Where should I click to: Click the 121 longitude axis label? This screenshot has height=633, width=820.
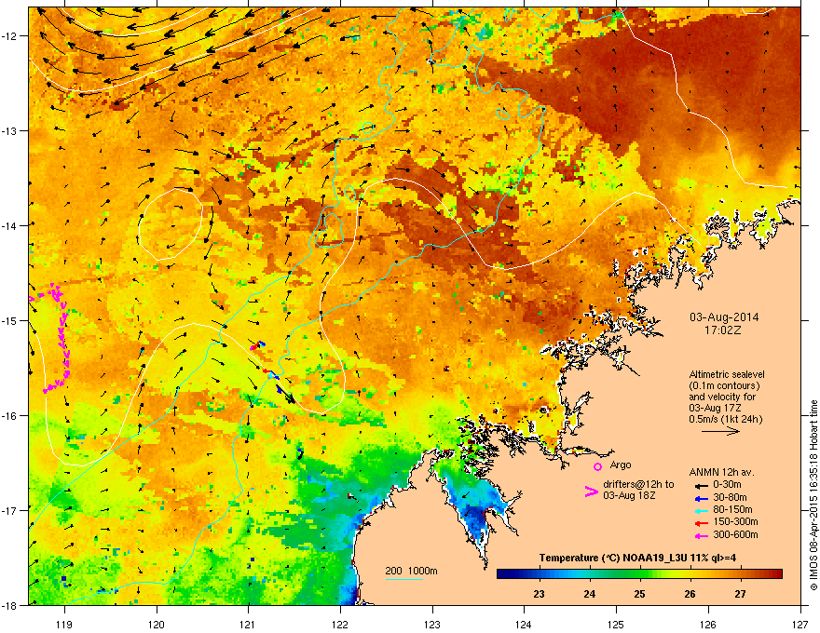click(x=248, y=624)
